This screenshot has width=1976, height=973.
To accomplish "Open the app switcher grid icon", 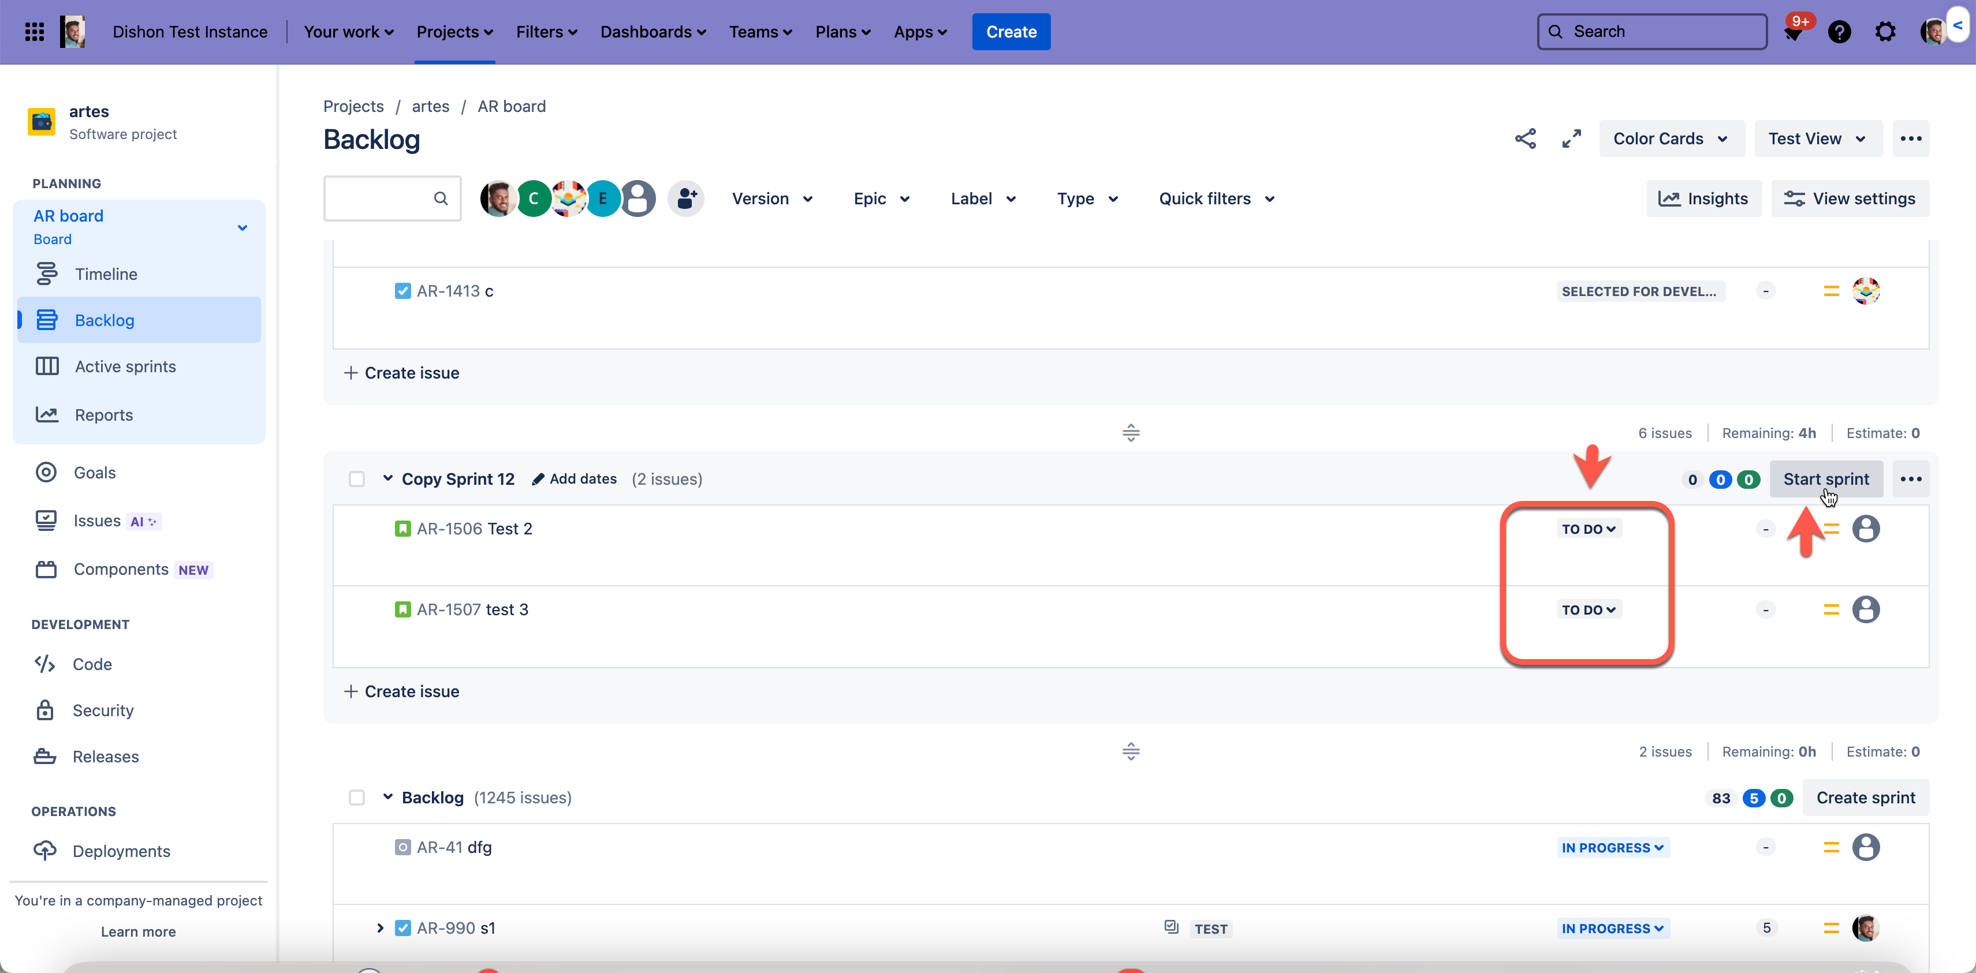I will pos(33,31).
